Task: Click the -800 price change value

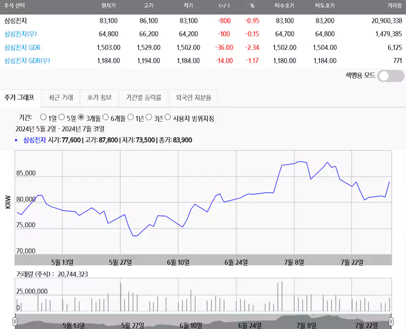Action: click(x=224, y=21)
